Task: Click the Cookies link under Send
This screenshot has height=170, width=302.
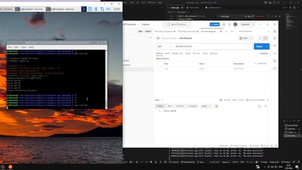Action: click(264, 53)
